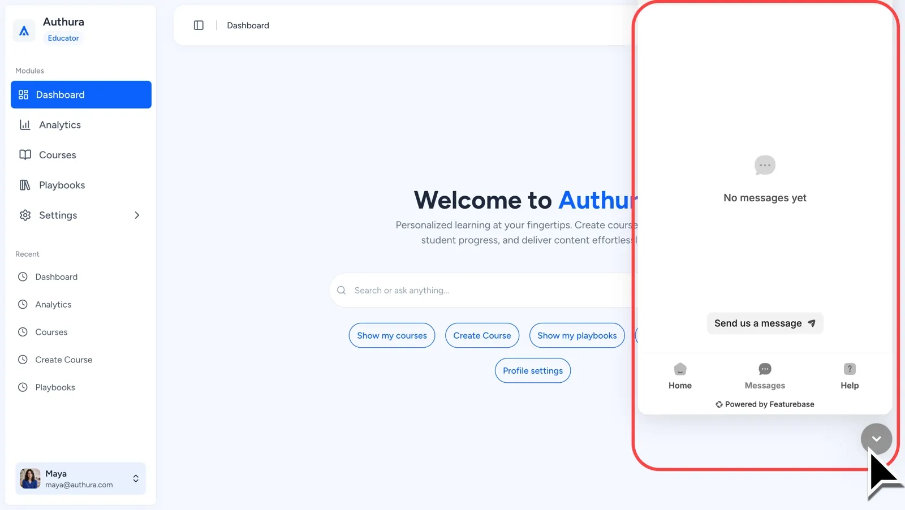The image size is (905, 510).
Task: Expand the Settings submenu chevron
Action: 137,215
